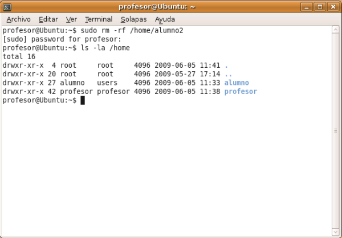Viewport: 342px width, 238px height.
Task: Click the vertical scrollbar thumb
Action: [335, 130]
